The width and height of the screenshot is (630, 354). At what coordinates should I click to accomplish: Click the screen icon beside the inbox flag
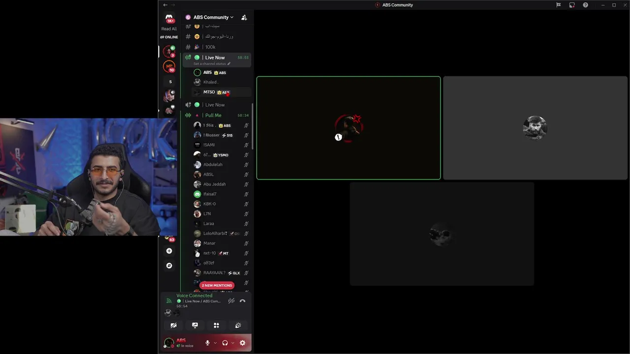tap(572, 5)
